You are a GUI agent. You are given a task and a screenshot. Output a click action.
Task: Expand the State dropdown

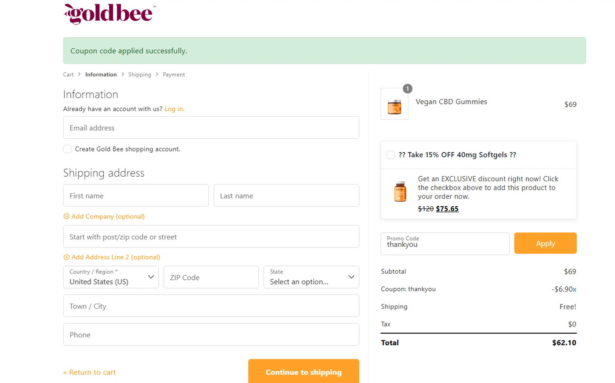tap(311, 277)
